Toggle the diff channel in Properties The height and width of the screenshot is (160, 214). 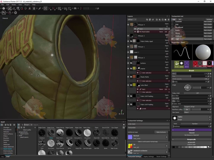(195, 64)
